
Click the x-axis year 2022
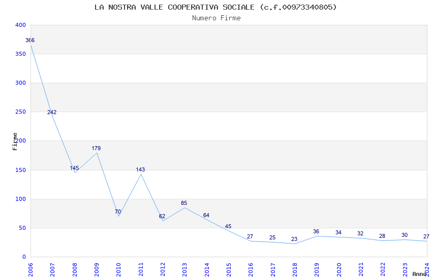coord(383,270)
